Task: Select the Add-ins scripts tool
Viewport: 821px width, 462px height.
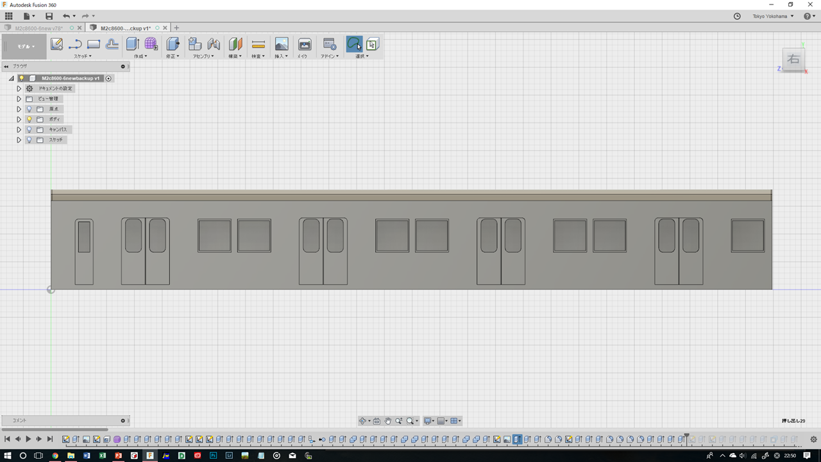Action: point(330,44)
